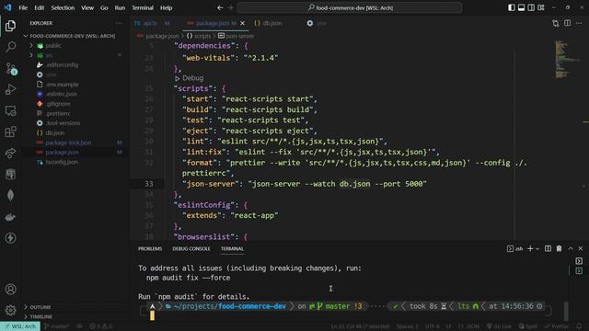The height and width of the screenshot is (331, 589).
Task: Toggle primary side bar visibility
Action: [x=512, y=7]
